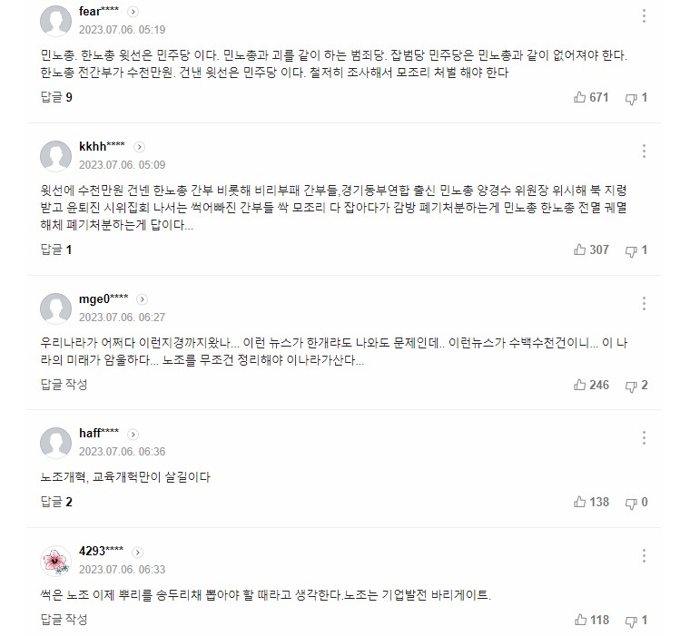680x636 pixels.
Task: Expand the arrow next to username mge0****
Action: (142, 299)
